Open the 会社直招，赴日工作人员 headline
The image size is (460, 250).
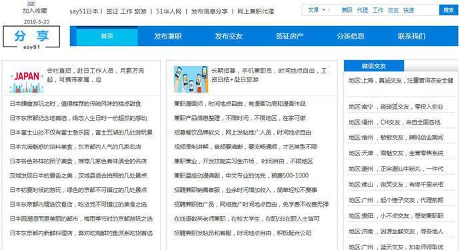[x=95, y=75]
